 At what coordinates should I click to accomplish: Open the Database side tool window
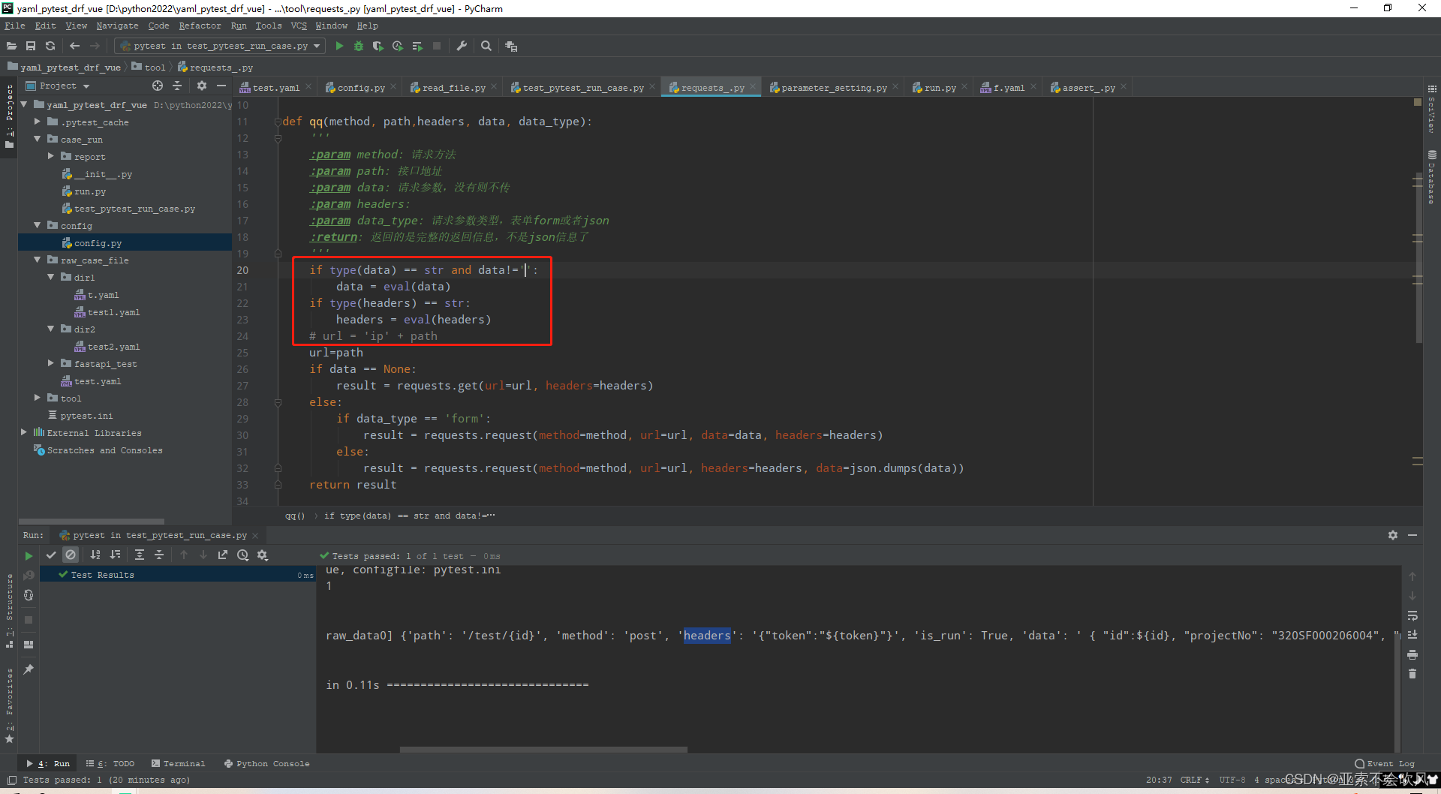(x=1432, y=177)
